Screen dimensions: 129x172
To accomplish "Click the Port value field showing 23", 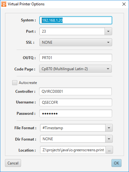I will (72, 31).
